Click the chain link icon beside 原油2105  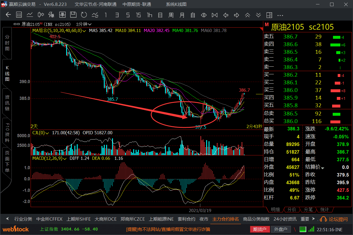(18, 24)
